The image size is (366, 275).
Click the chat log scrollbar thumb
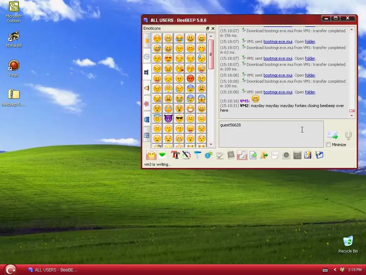pos(352,111)
